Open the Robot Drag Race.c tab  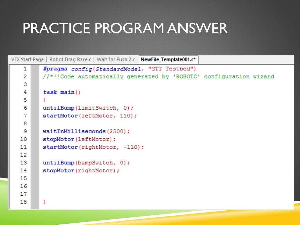70,59
